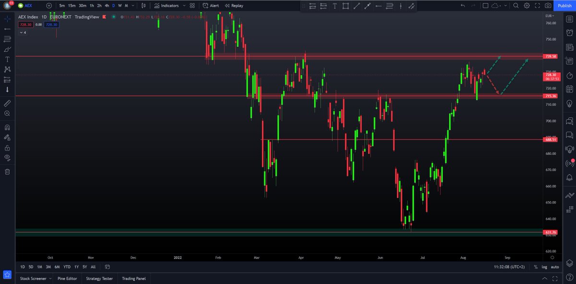This screenshot has height=284, width=576.
Task: Remove drawings with trash icon
Action: (x=7, y=171)
